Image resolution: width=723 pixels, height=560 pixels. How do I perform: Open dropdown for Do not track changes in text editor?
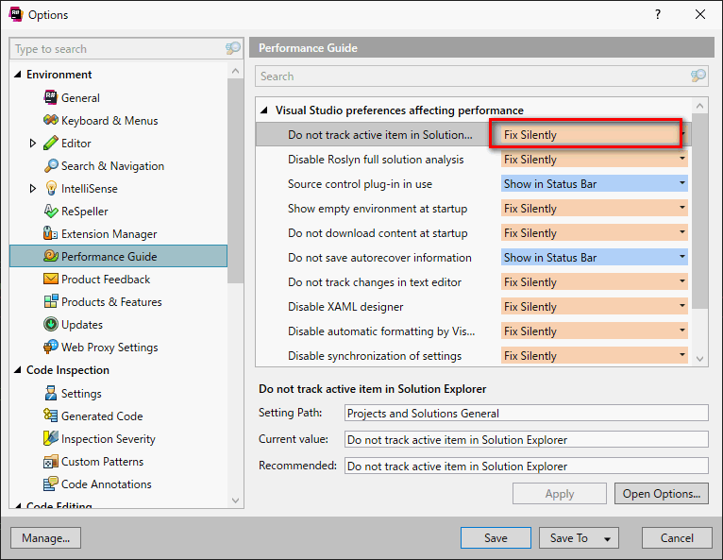(x=682, y=281)
